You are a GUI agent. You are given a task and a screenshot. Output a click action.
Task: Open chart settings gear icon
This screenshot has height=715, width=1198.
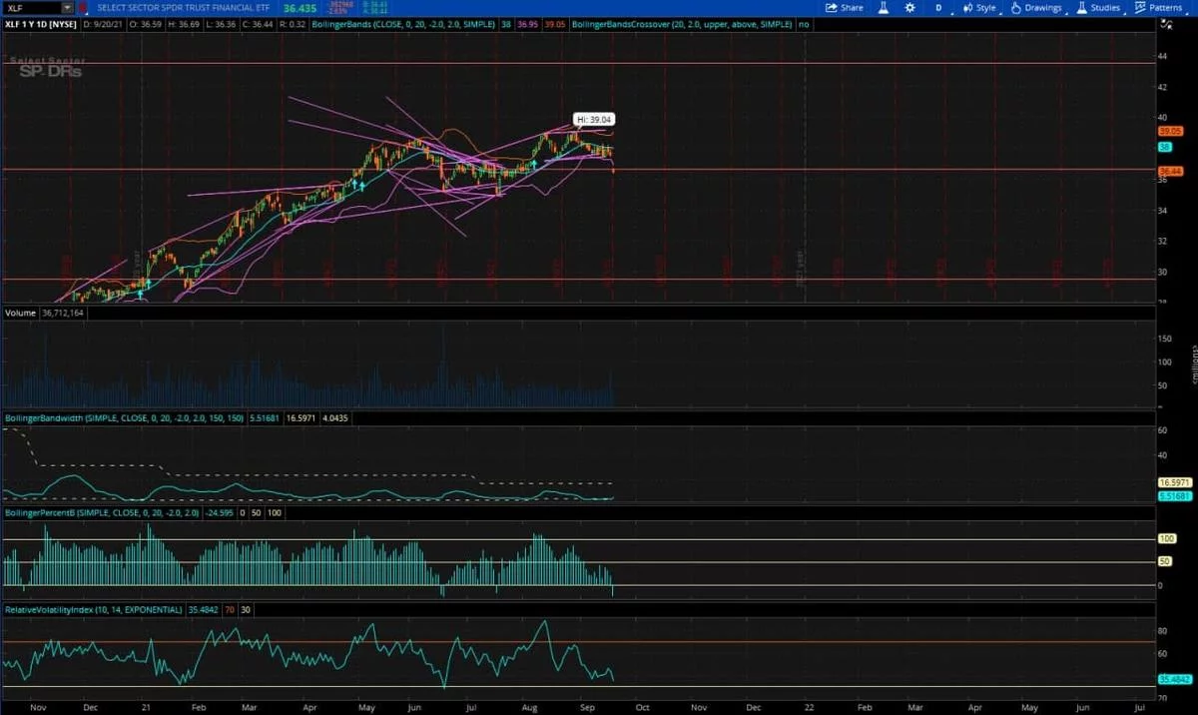tap(909, 7)
